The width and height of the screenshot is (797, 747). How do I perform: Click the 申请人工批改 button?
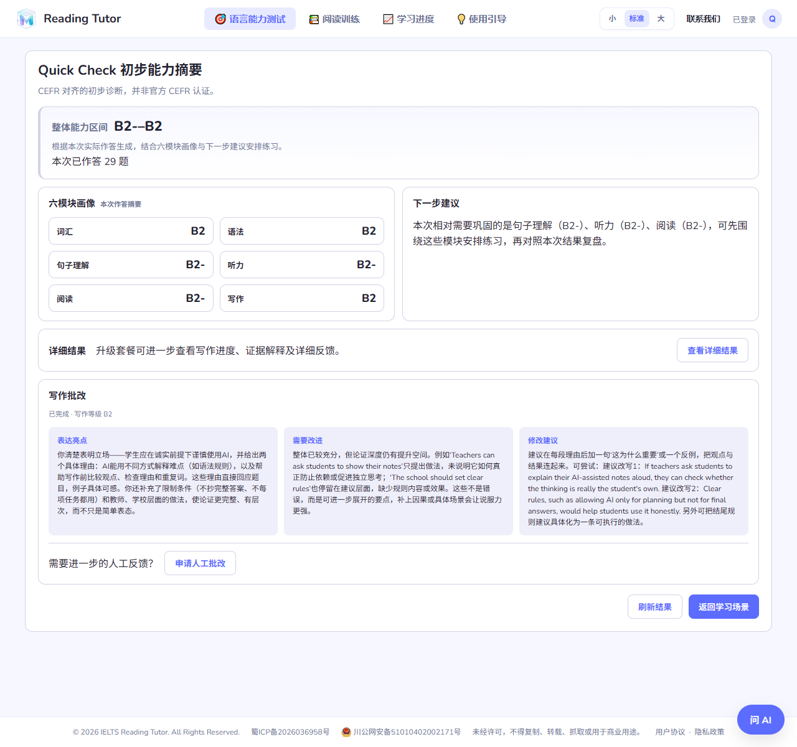click(200, 563)
